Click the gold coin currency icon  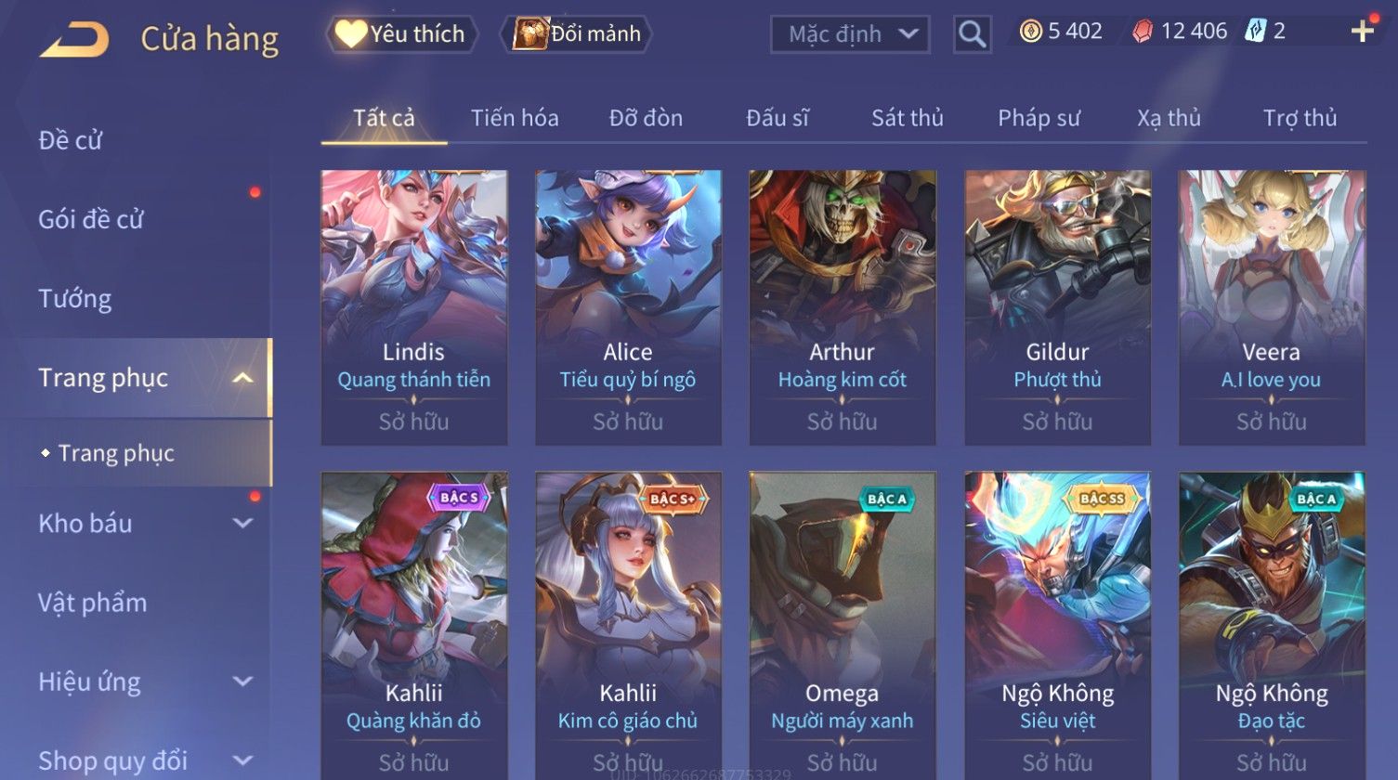tap(1030, 32)
